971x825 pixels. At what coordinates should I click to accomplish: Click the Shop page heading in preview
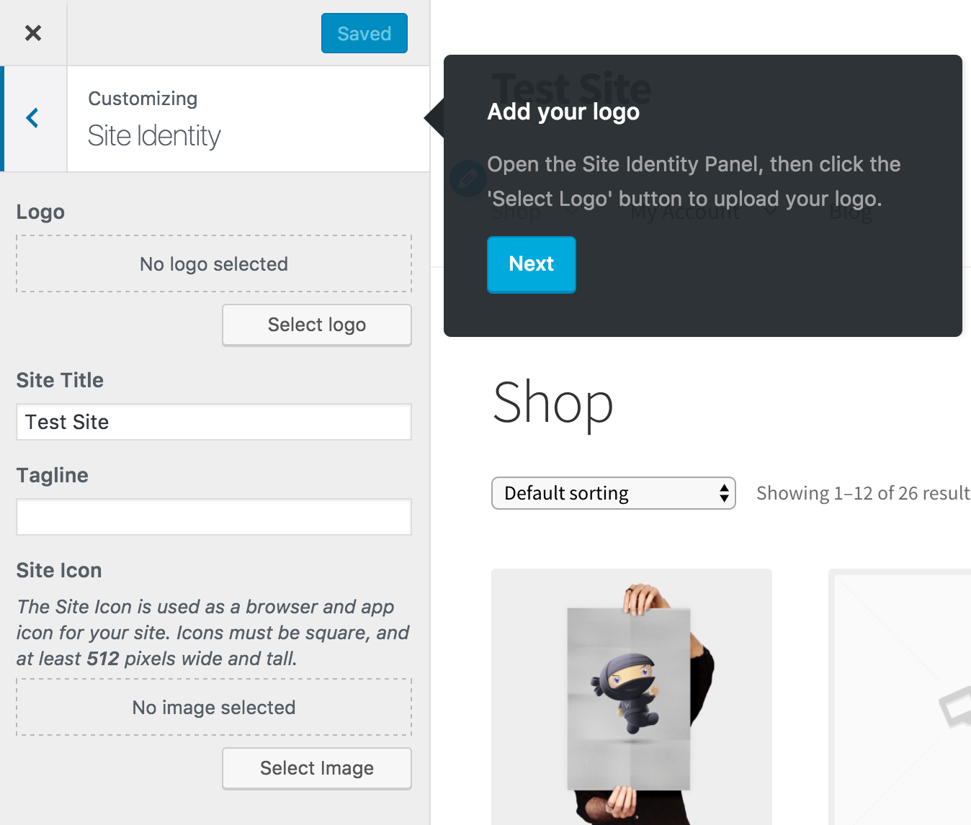552,403
